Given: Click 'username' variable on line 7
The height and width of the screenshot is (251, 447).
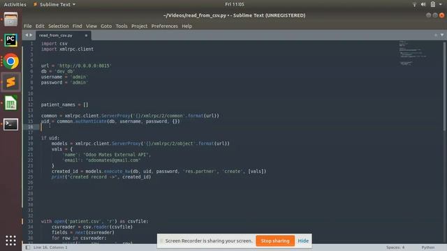Looking at the screenshot, I should (52, 77).
